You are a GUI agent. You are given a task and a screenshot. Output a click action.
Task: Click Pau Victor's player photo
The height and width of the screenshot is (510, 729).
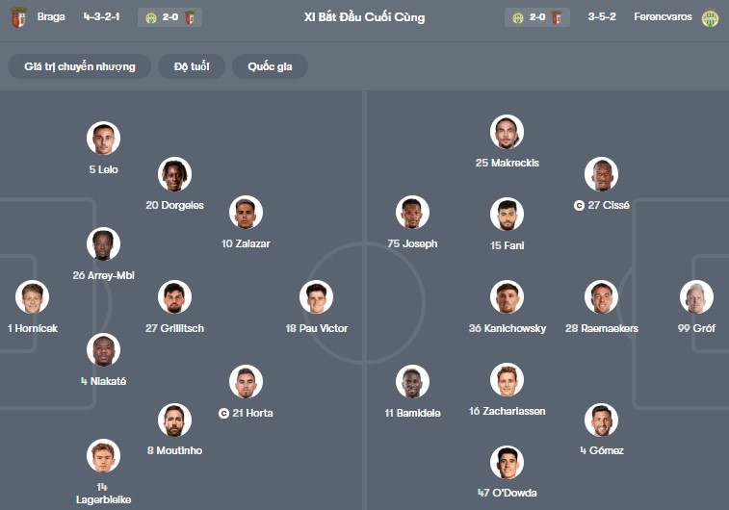316,297
